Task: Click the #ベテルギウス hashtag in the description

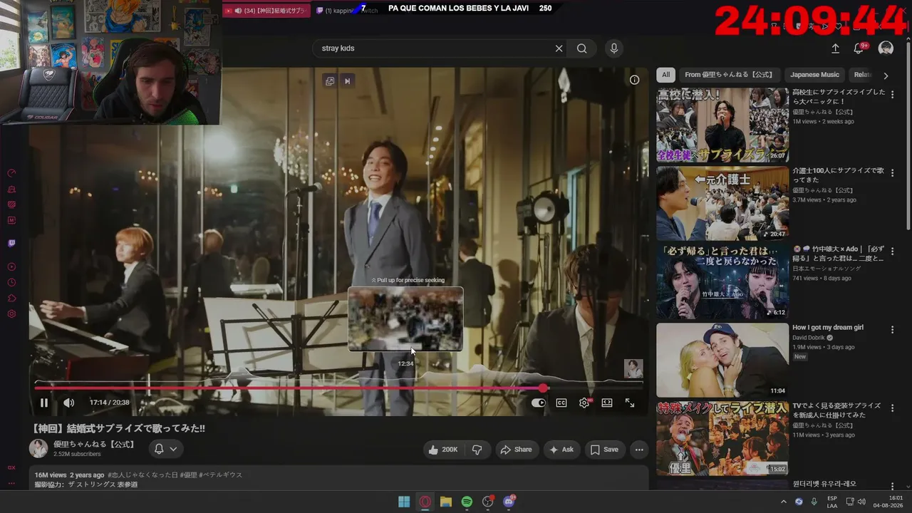Action: point(220,475)
